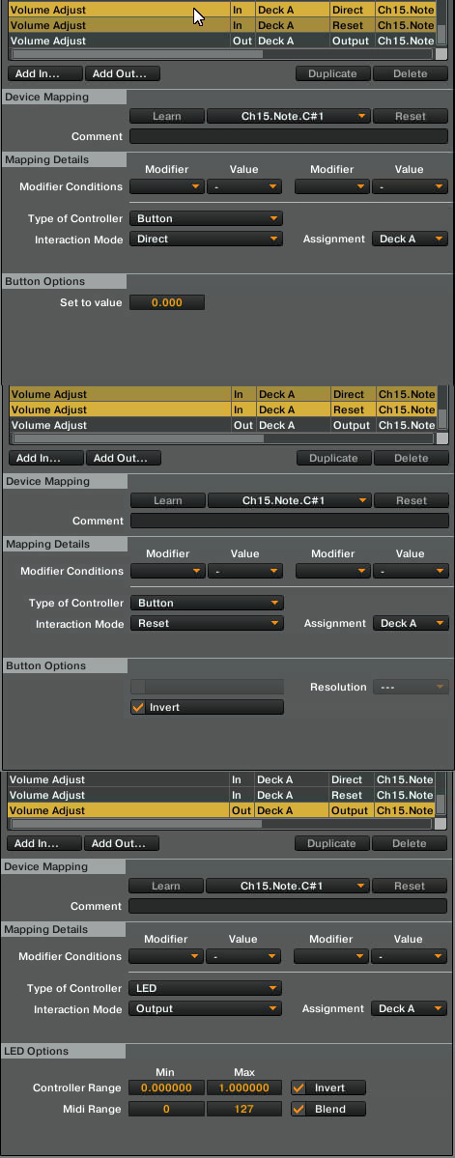Click the Midi Range Max field showing 127
The image size is (455, 1158).
tap(243, 1109)
